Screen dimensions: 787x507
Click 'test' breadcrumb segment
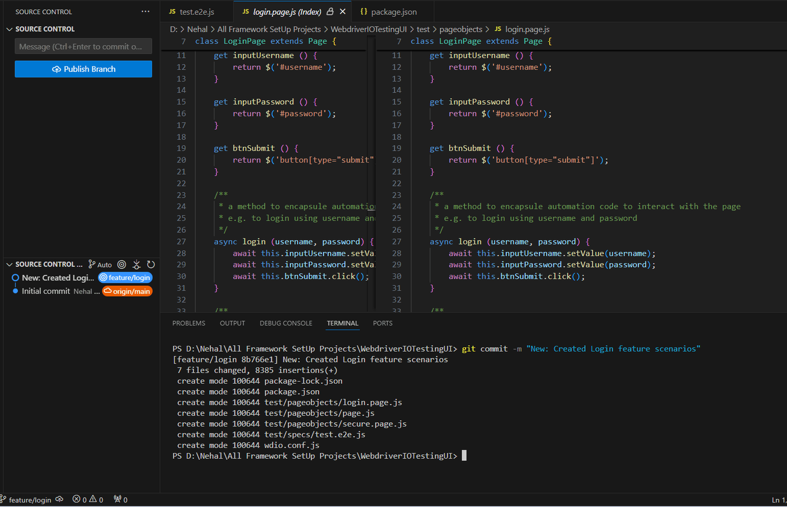[x=423, y=29]
